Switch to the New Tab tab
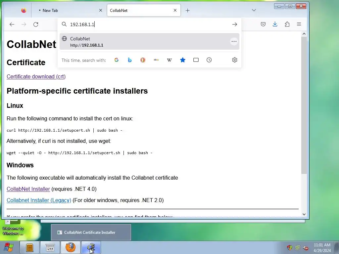The width and height of the screenshot is (339, 254). point(69,10)
